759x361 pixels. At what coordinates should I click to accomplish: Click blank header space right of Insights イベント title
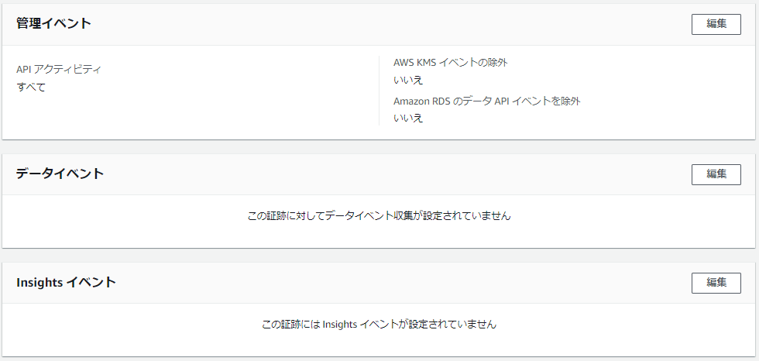pyautogui.click(x=387, y=283)
